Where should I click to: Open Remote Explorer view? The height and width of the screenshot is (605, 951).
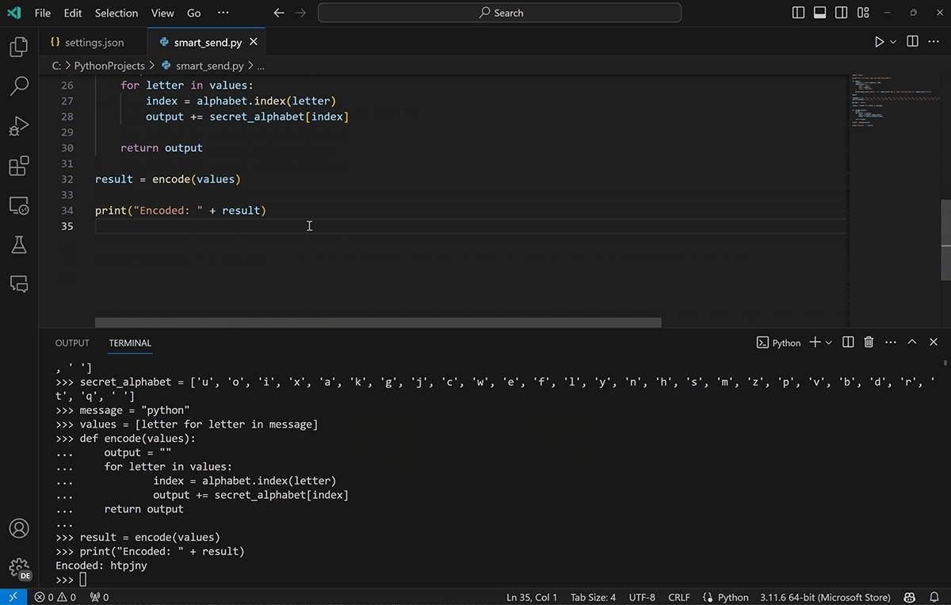19,206
